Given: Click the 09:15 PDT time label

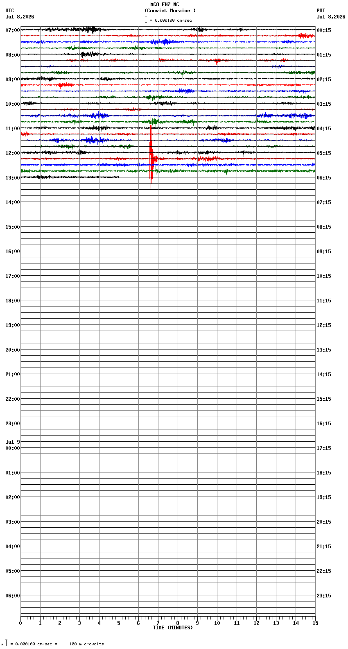Looking at the screenshot, I should [x=323, y=252].
